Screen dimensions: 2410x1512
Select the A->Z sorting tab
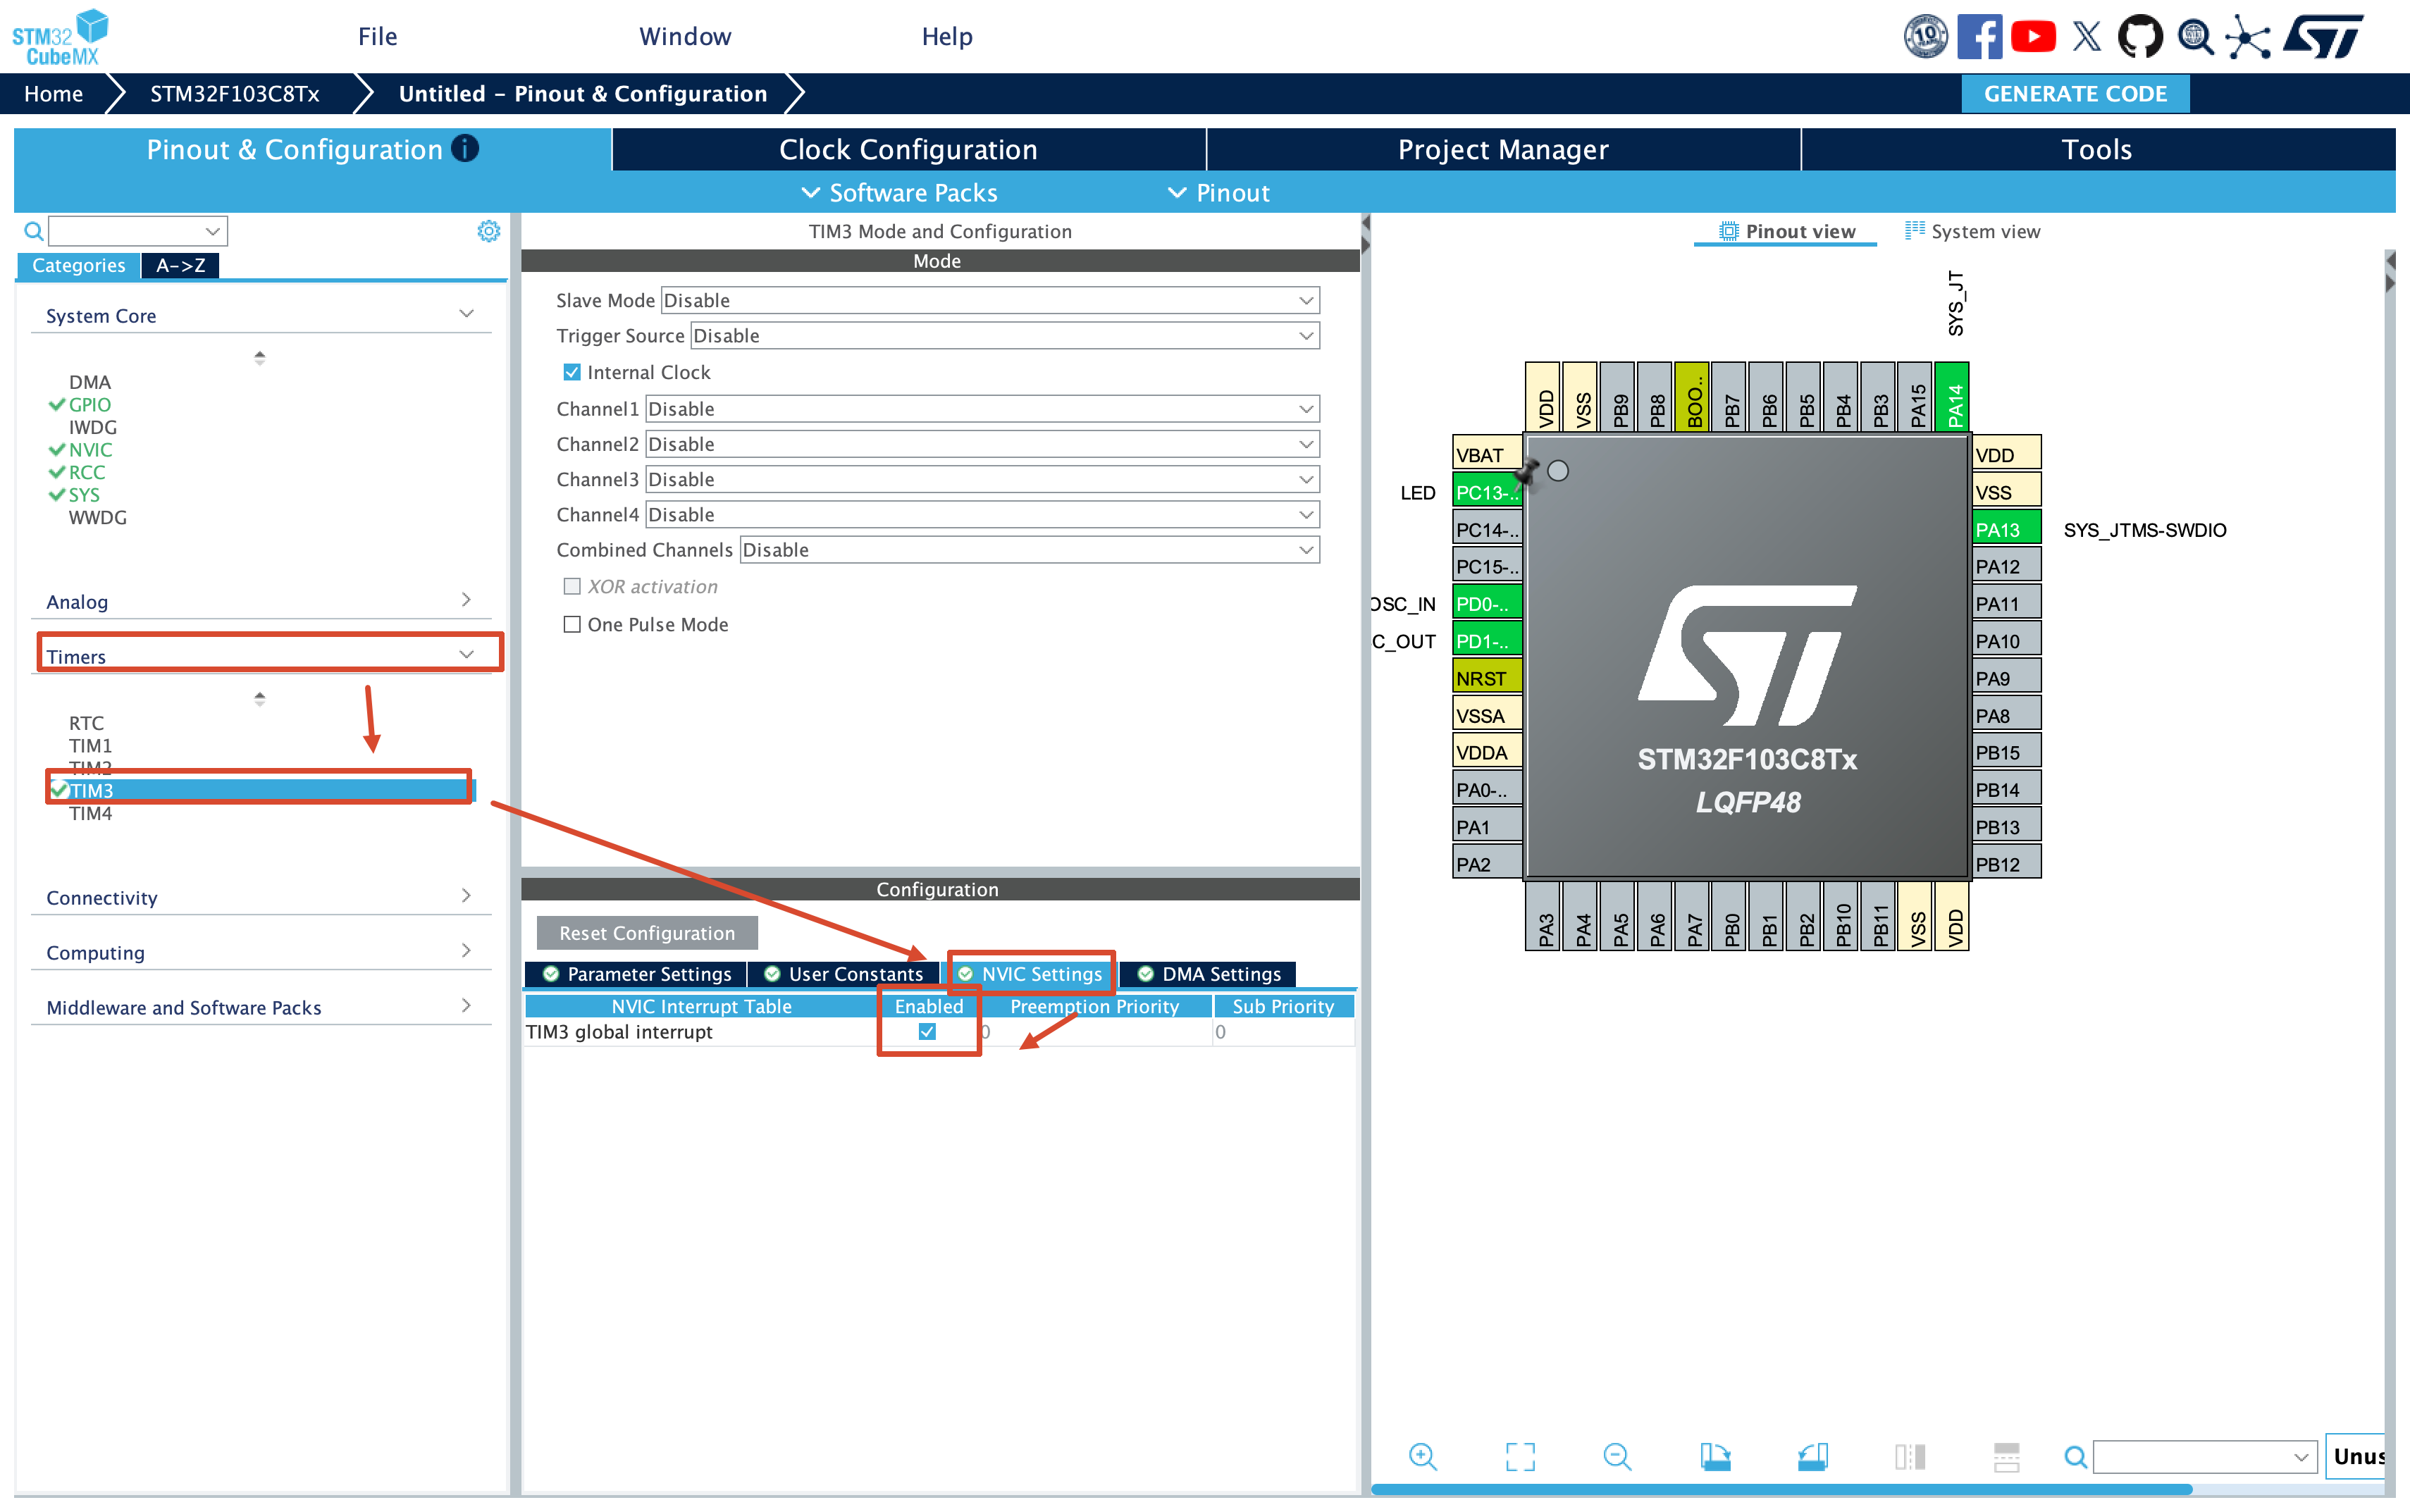click(x=180, y=265)
